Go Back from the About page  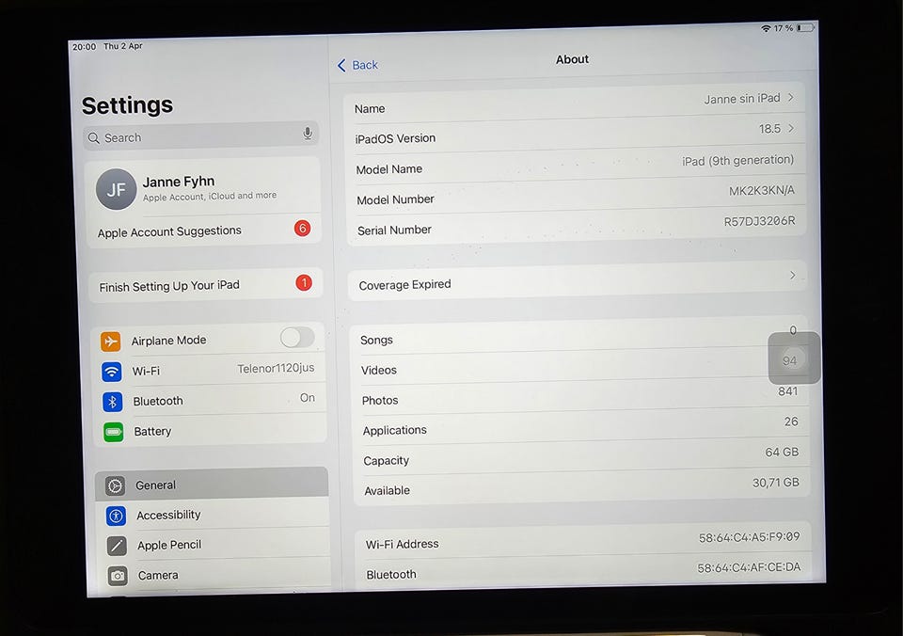click(x=357, y=65)
